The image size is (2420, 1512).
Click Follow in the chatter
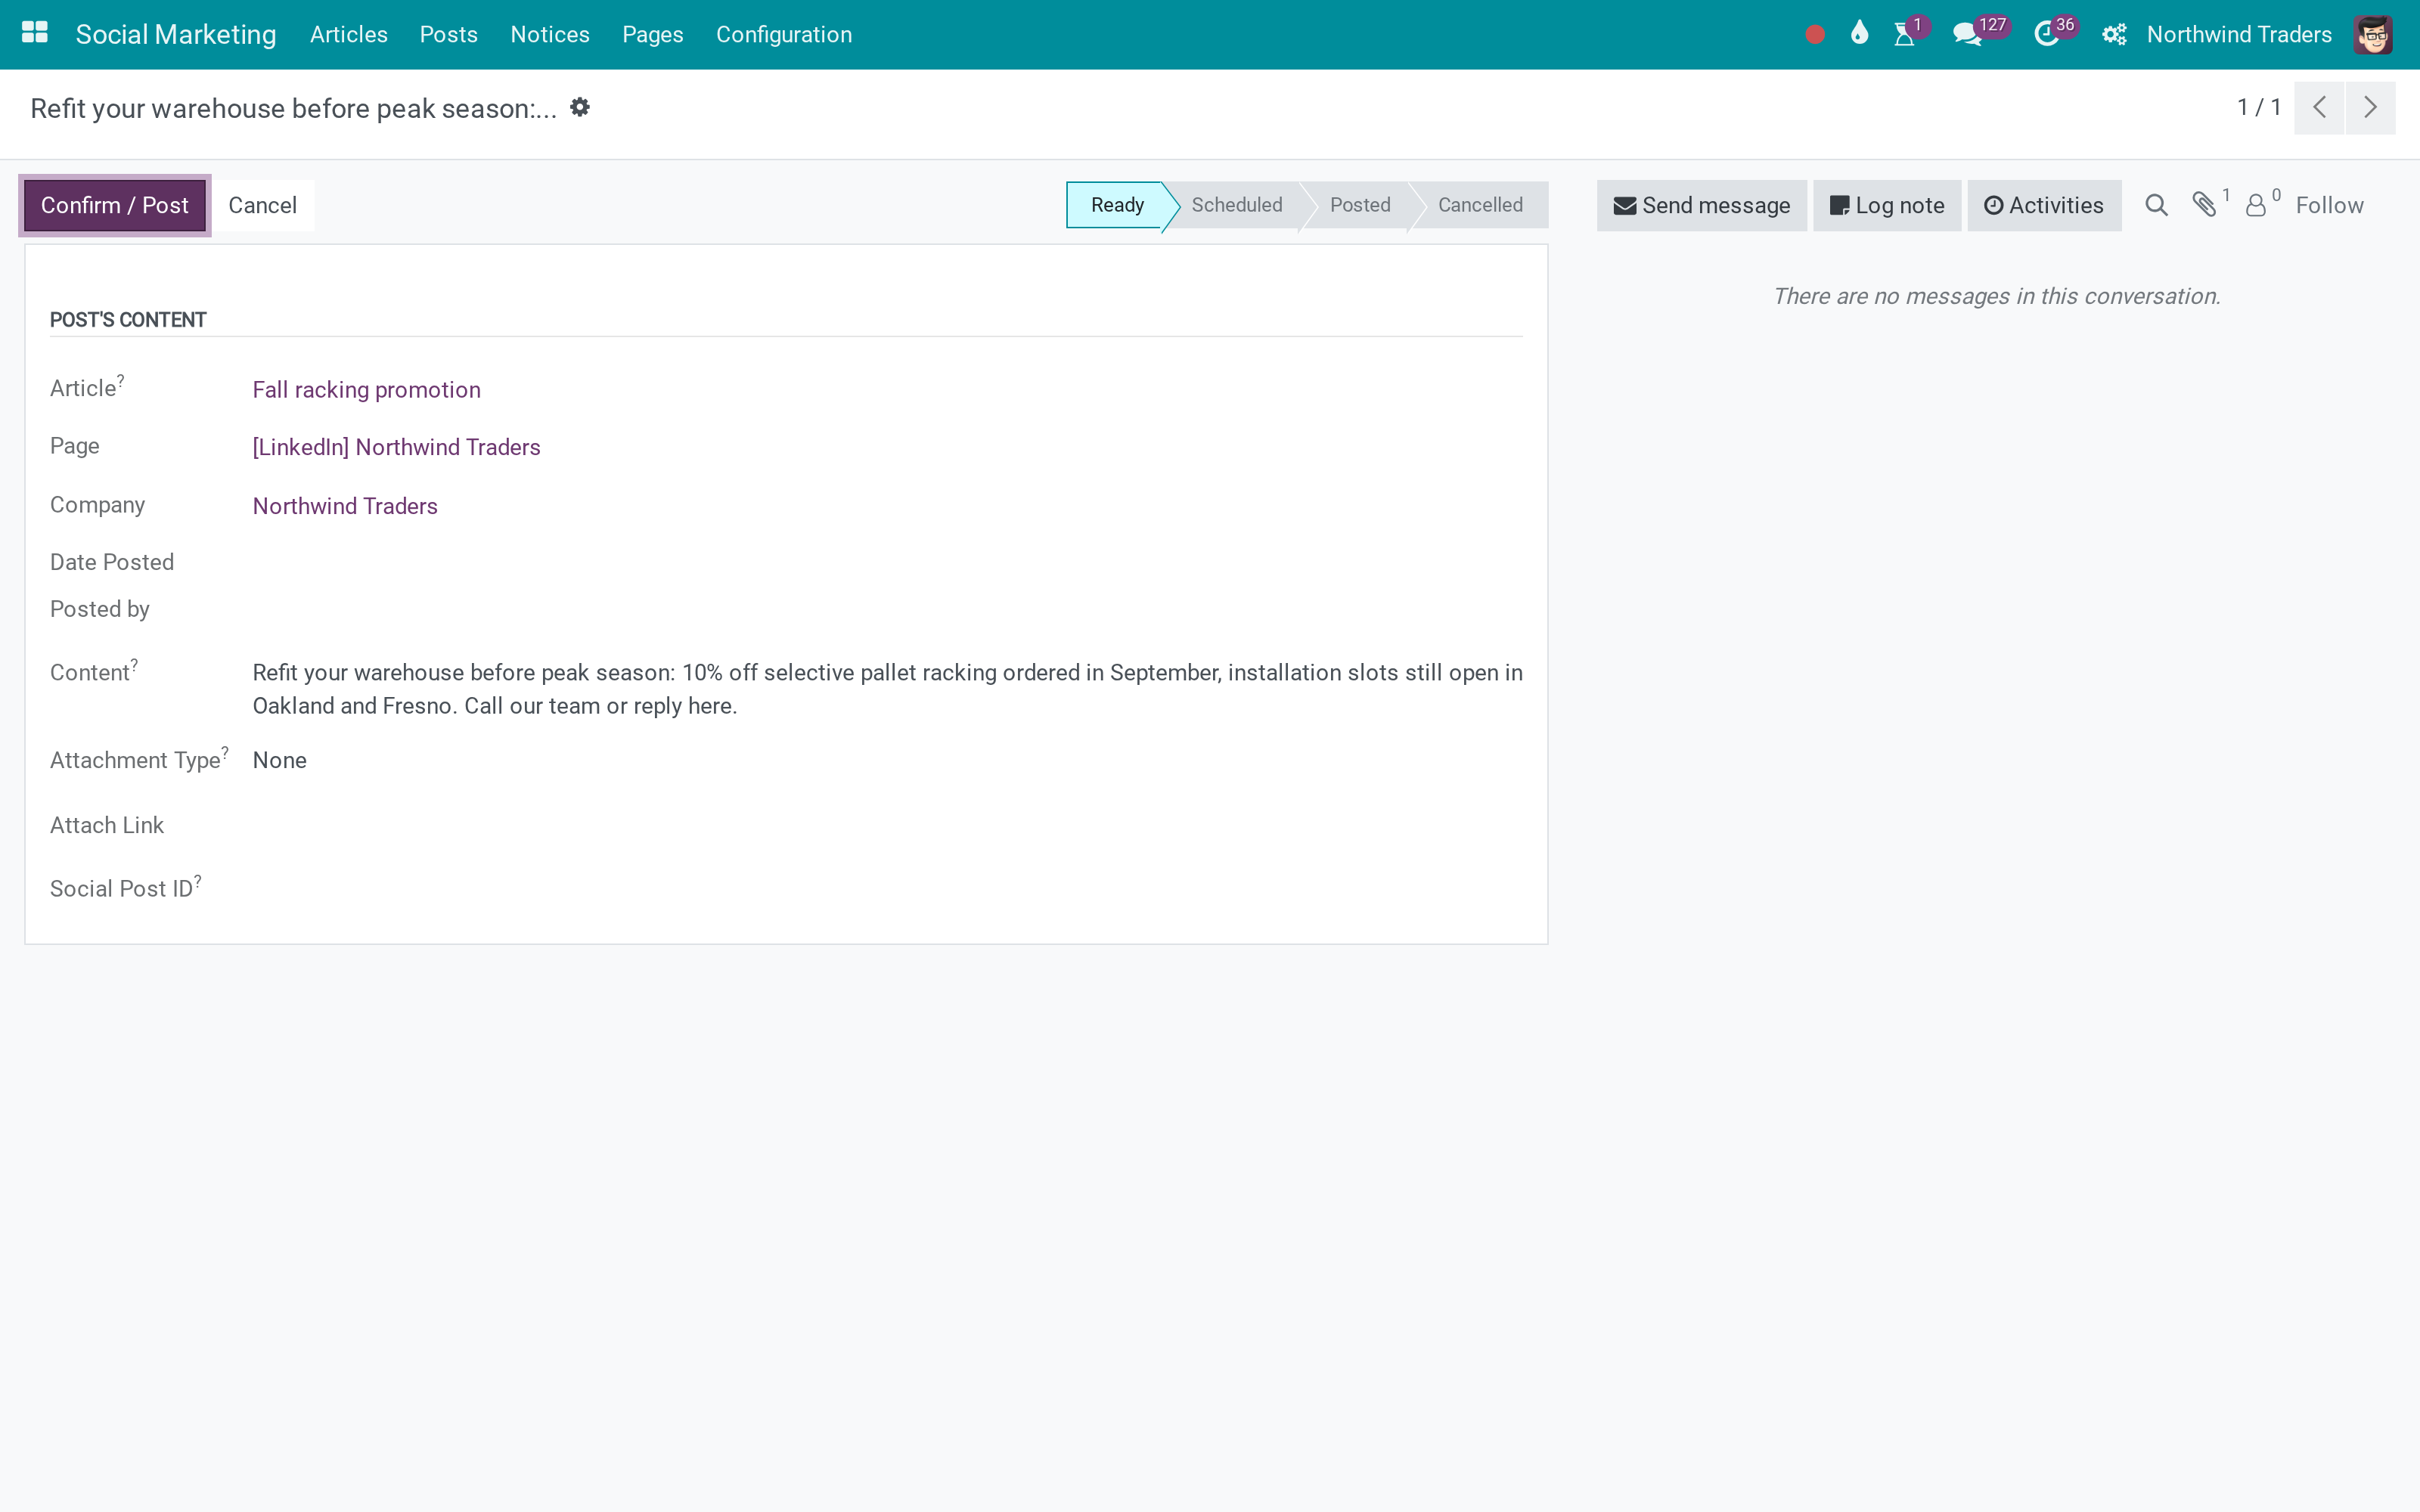(x=2329, y=205)
